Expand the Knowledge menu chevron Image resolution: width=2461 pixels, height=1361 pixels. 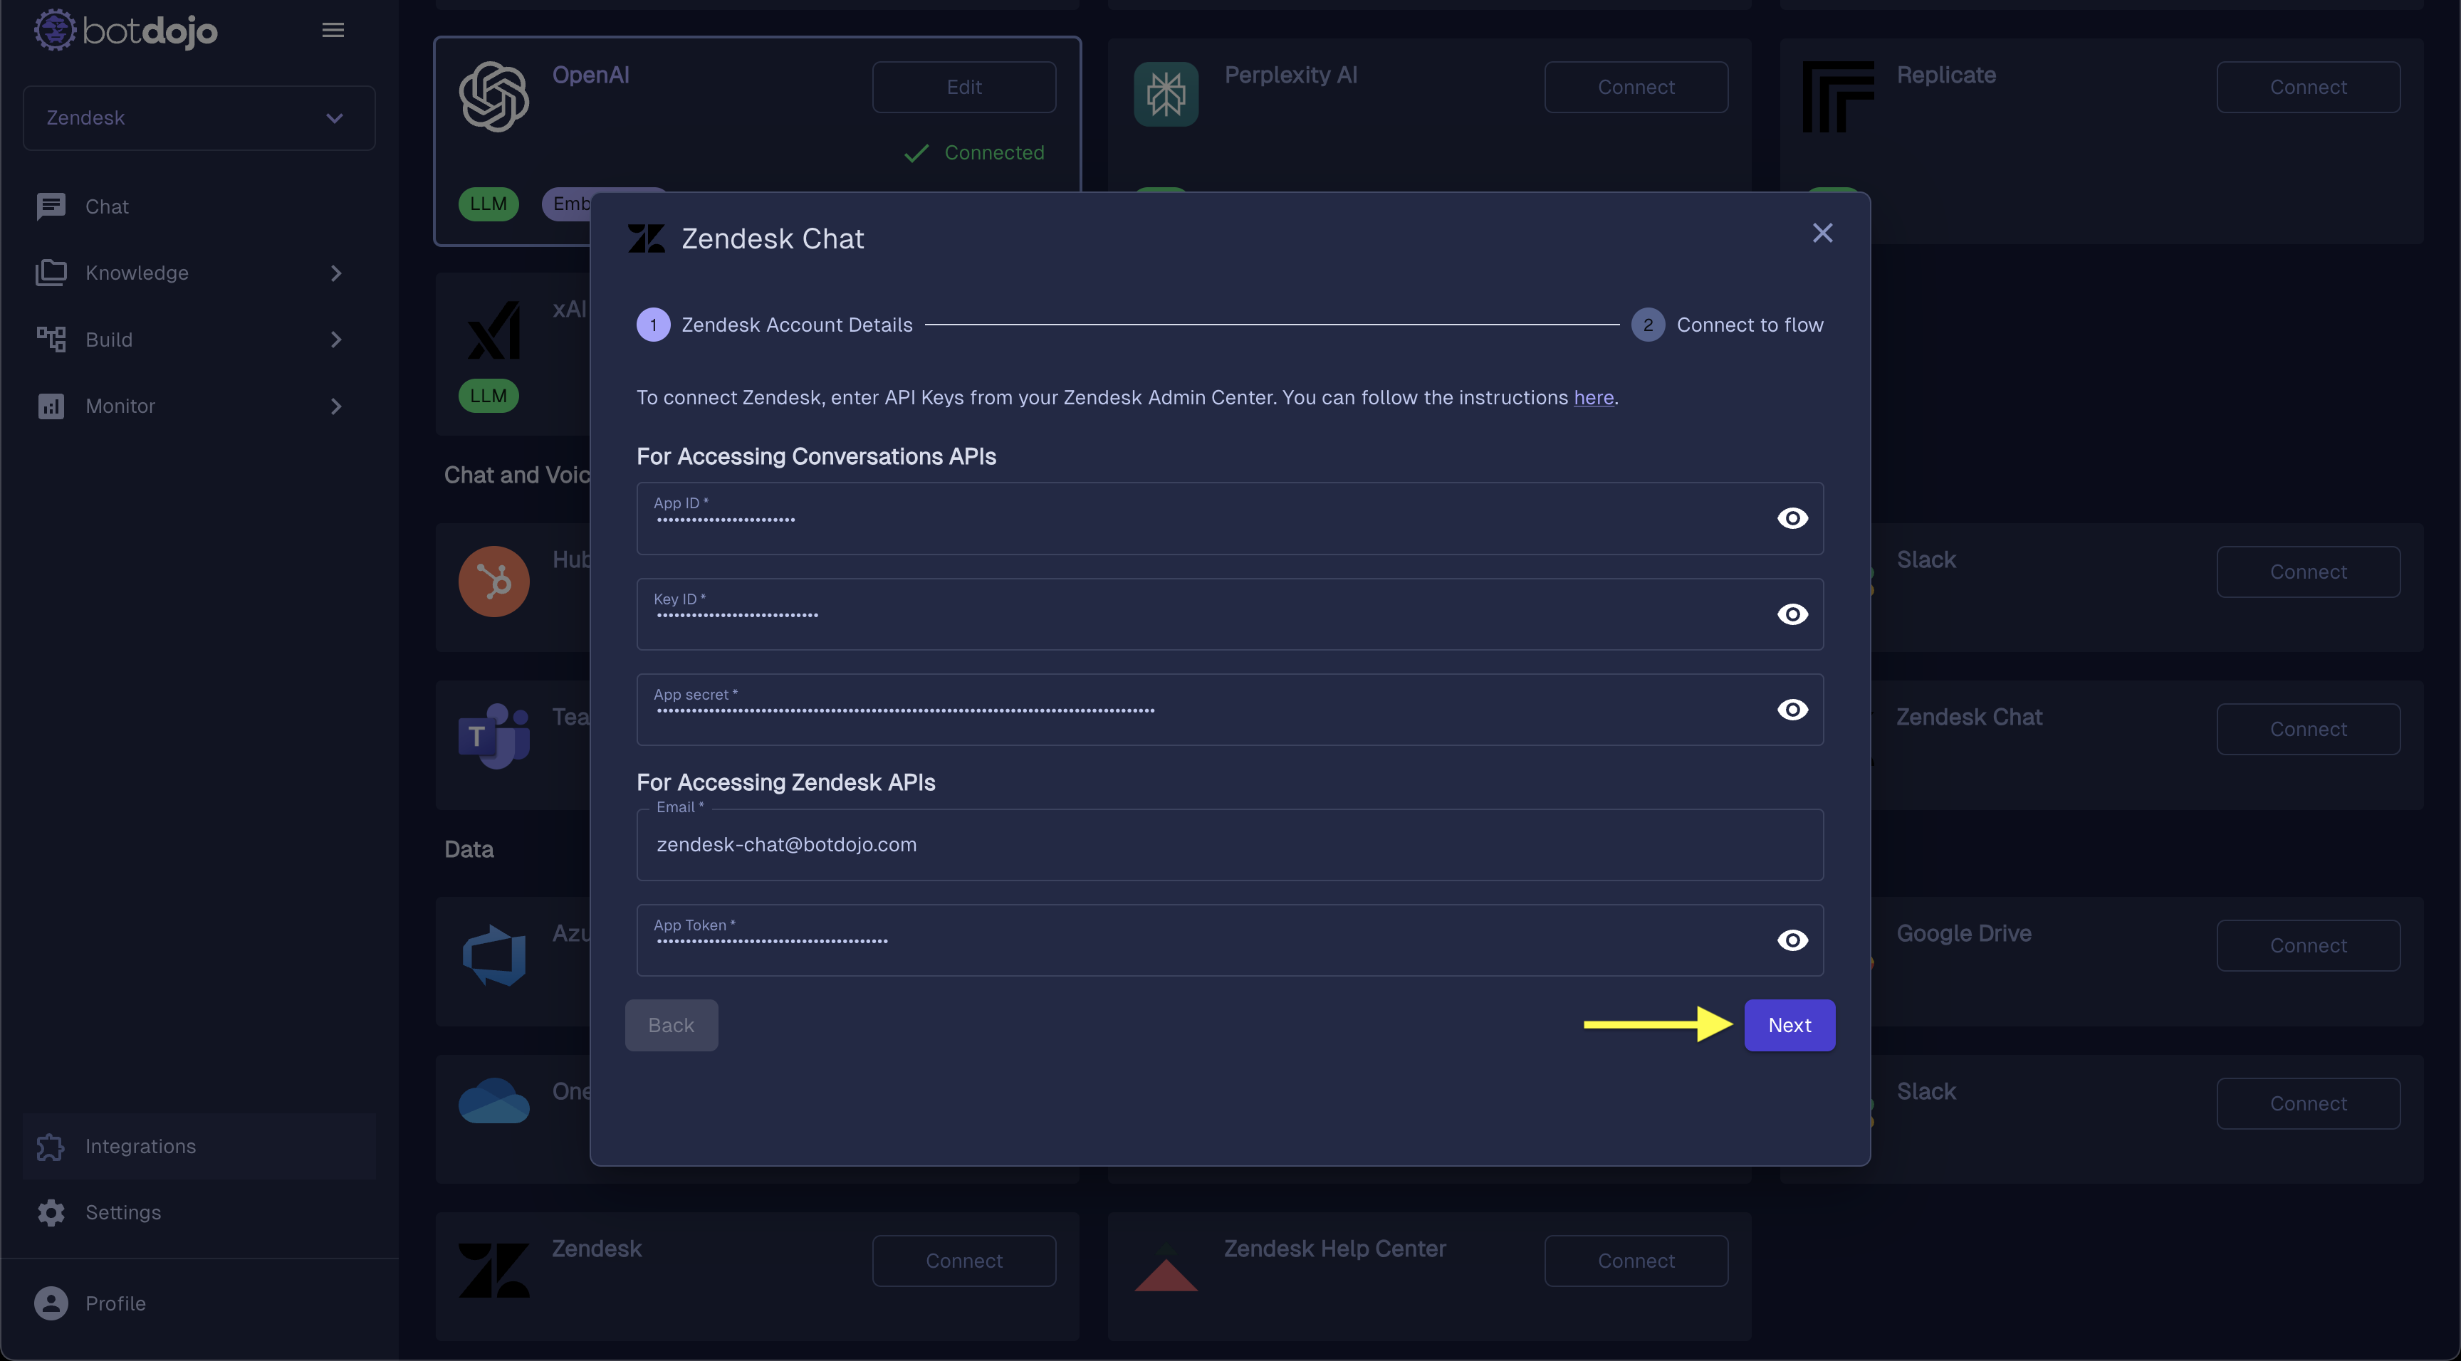coord(335,273)
